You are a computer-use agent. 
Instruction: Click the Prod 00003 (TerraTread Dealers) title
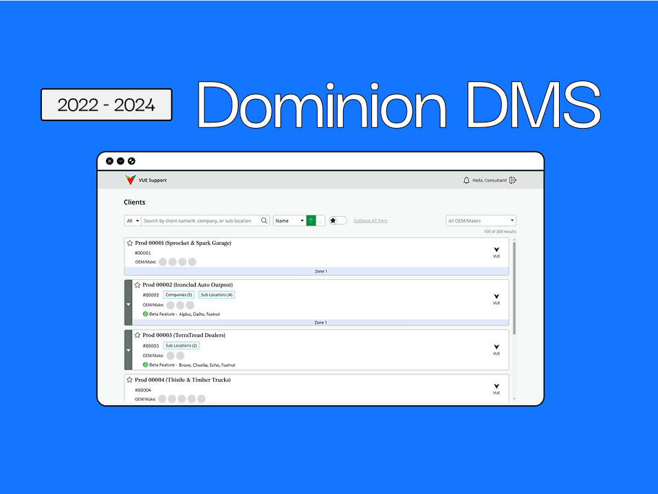coord(184,335)
